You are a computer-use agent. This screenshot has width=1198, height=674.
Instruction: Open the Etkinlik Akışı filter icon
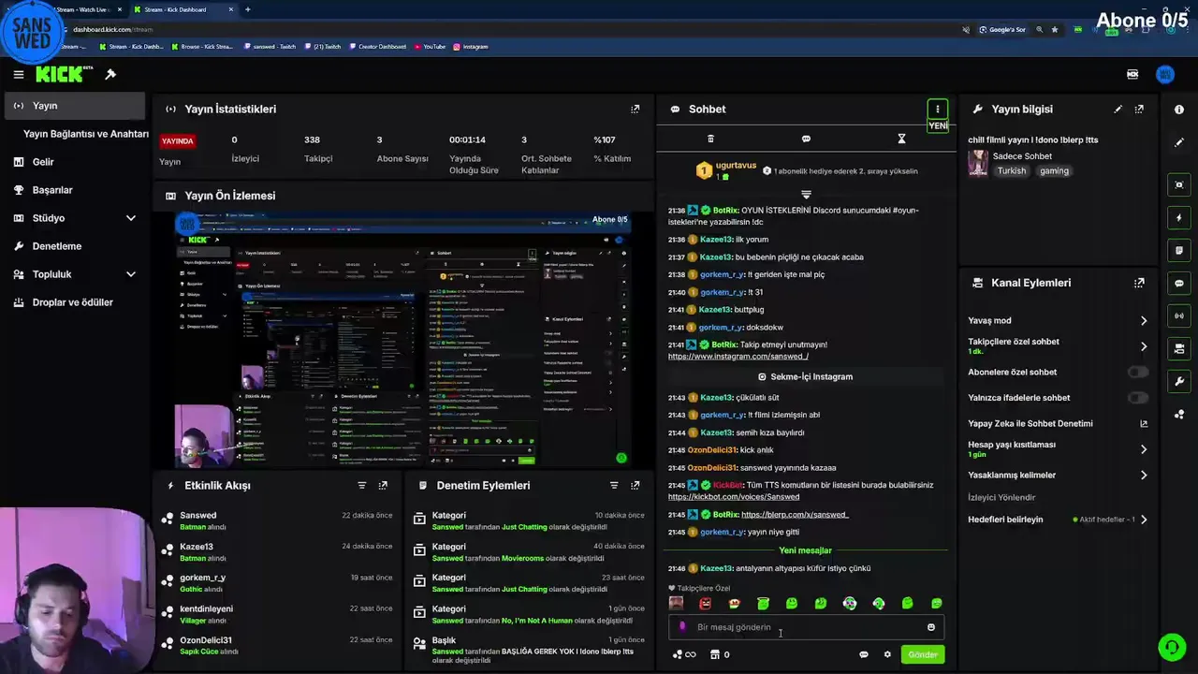click(x=361, y=485)
